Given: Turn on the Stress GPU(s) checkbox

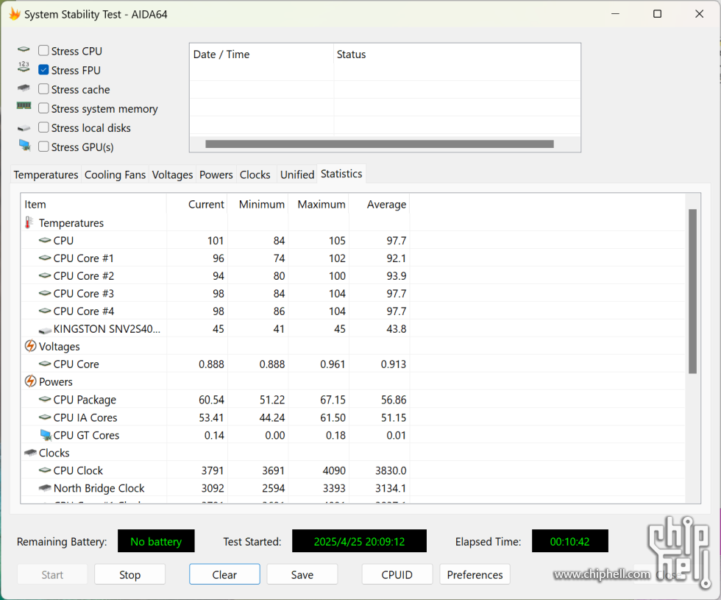Looking at the screenshot, I should pos(43,147).
